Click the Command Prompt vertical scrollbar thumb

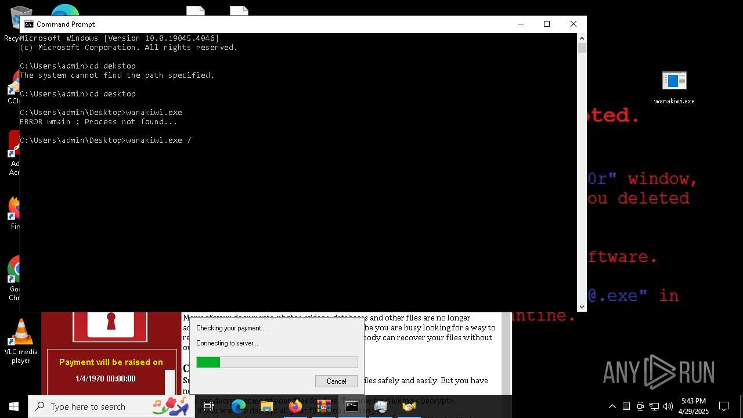pyautogui.click(x=582, y=48)
